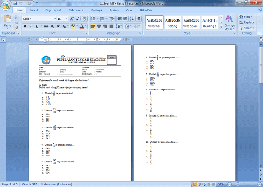Toggle the ruler view icon above scrollbar
263x187 pixels.
(260, 40)
